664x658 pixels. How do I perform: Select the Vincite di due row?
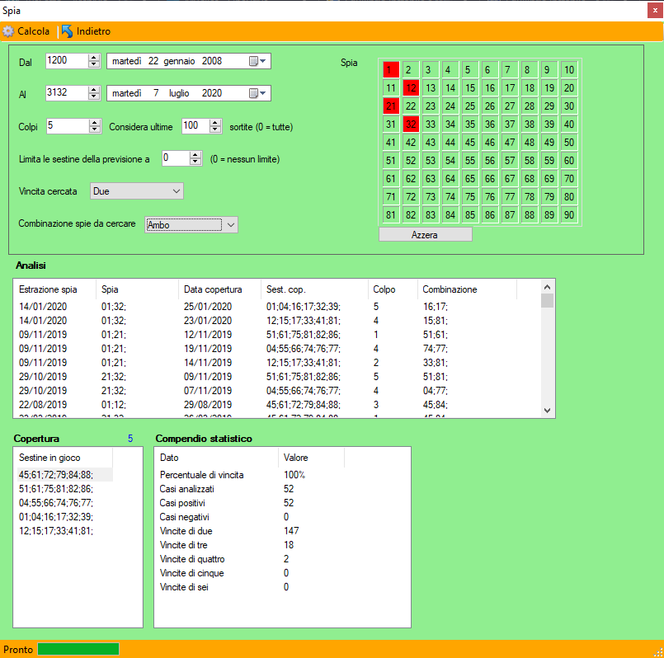pos(252,530)
